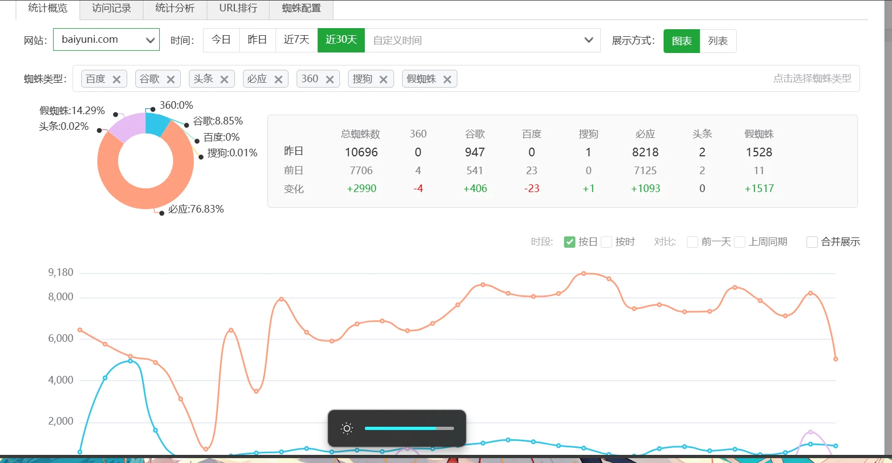Remove the 百度 spider tag

116,80
